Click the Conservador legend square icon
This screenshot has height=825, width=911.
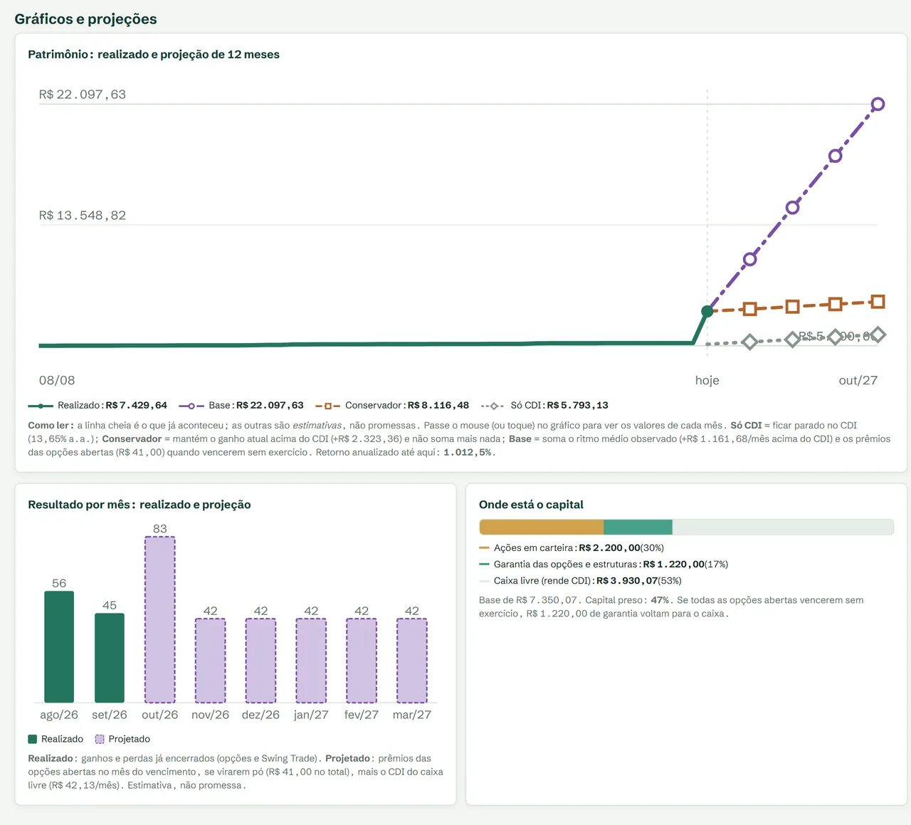328,406
